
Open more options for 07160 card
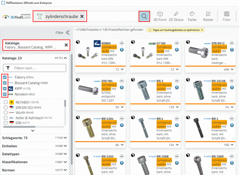177,43
